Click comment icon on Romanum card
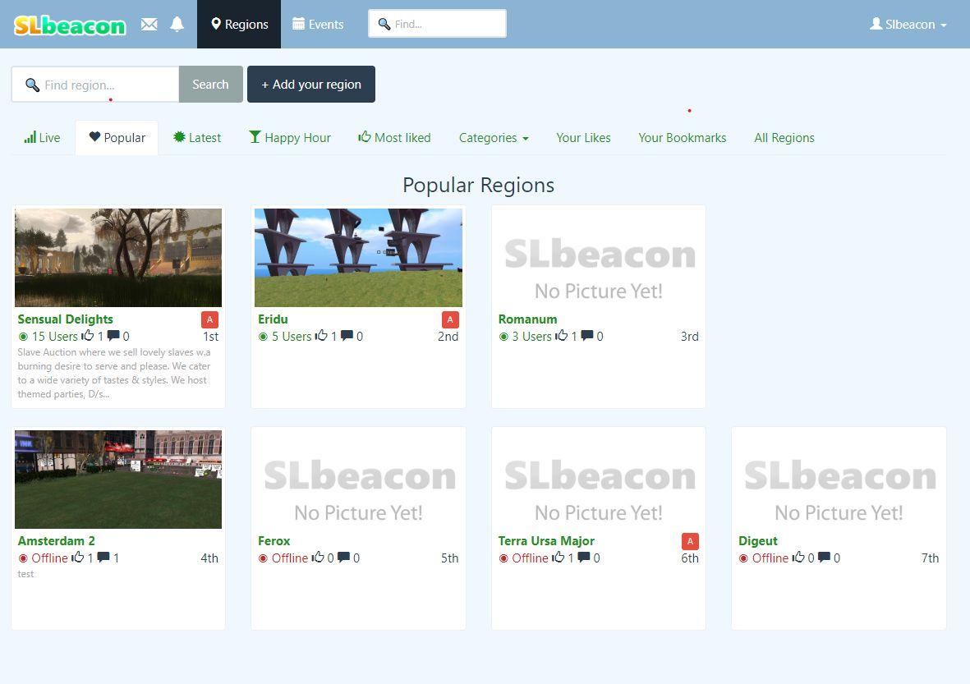970x684 pixels. (x=587, y=336)
